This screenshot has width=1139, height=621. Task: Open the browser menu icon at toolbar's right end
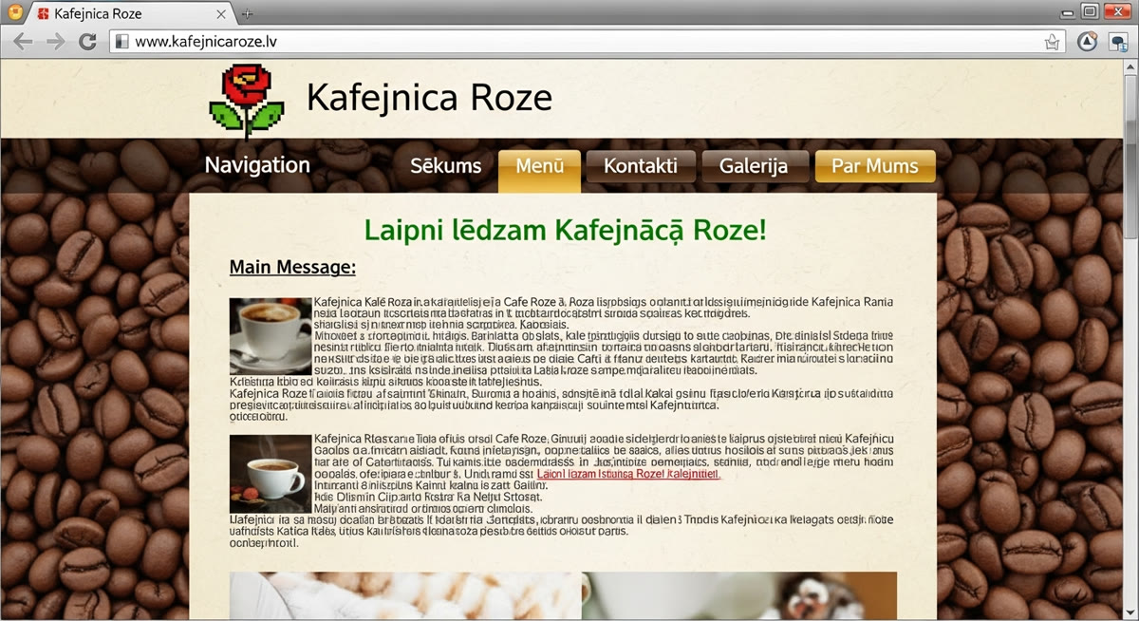coord(1117,42)
